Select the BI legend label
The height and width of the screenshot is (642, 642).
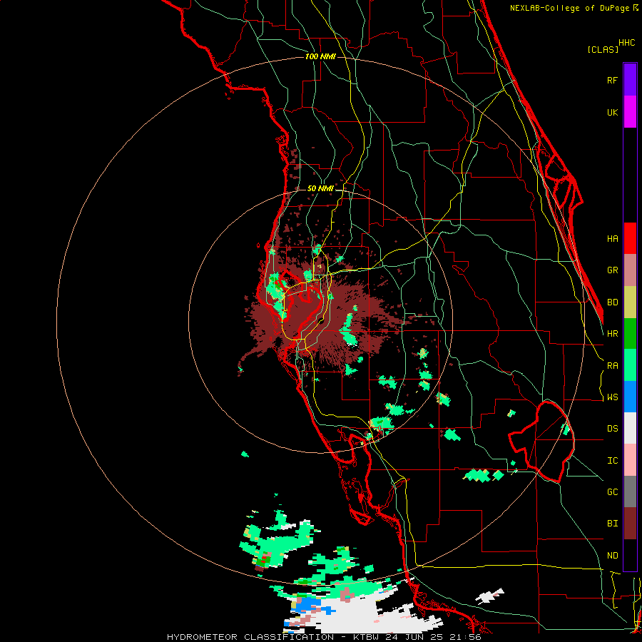[612, 524]
